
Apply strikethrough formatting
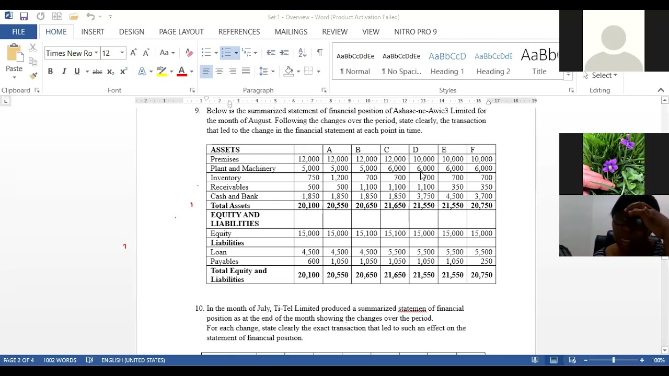click(x=97, y=72)
